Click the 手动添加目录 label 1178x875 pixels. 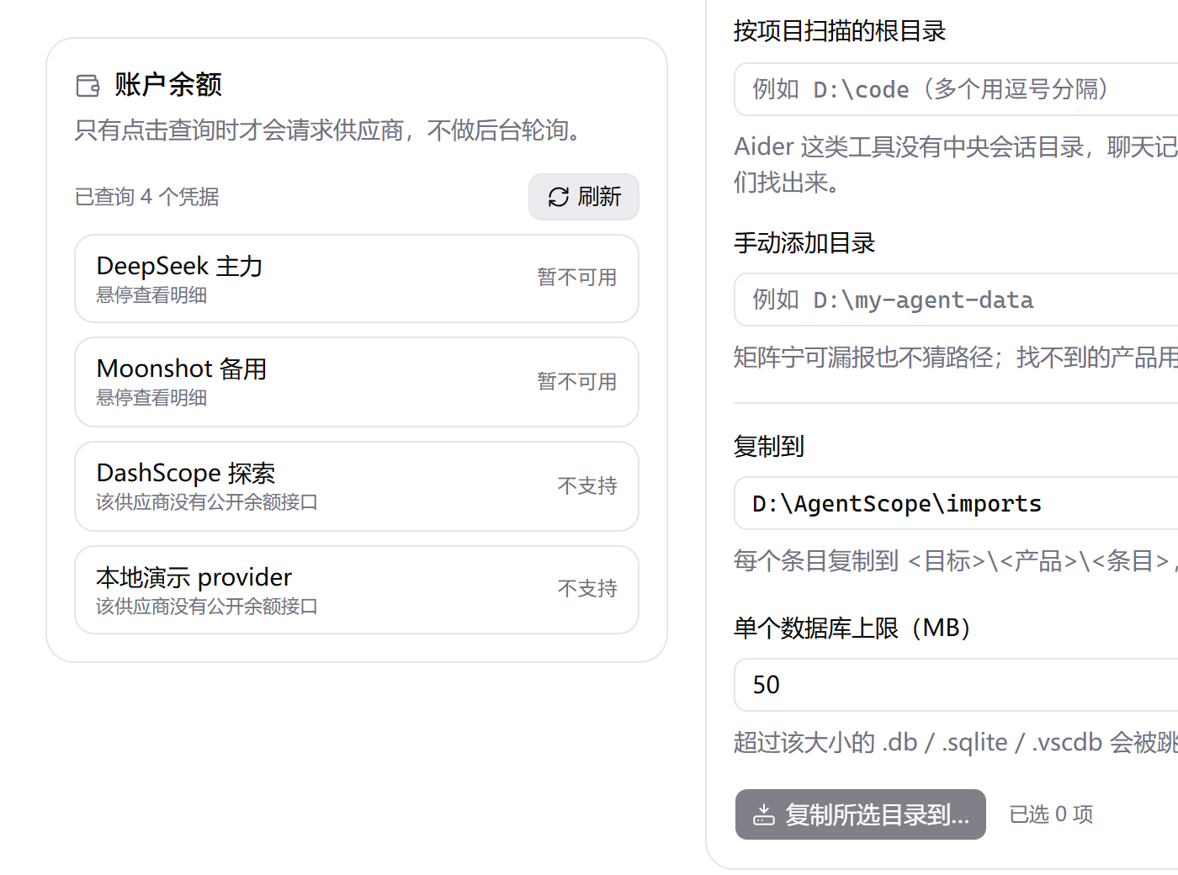click(804, 243)
